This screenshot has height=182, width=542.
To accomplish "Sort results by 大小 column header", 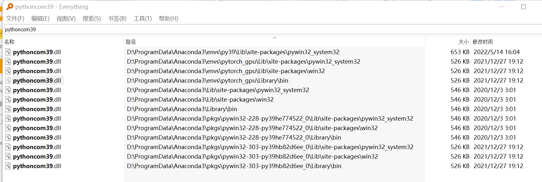I will 448,42.
